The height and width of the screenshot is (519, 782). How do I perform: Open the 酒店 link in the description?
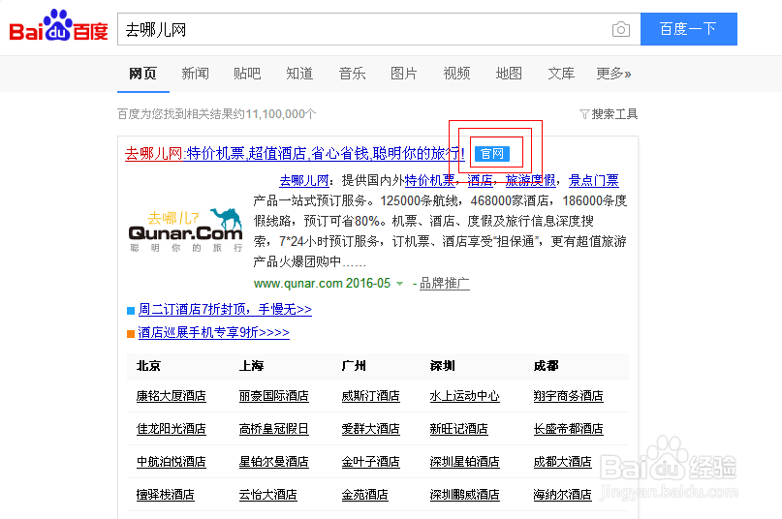(480, 180)
